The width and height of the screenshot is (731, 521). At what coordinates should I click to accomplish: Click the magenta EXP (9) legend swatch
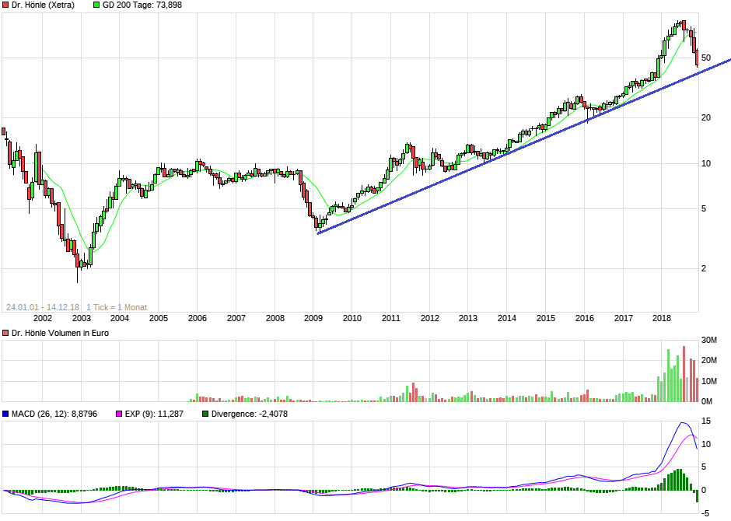coord(119,414)
